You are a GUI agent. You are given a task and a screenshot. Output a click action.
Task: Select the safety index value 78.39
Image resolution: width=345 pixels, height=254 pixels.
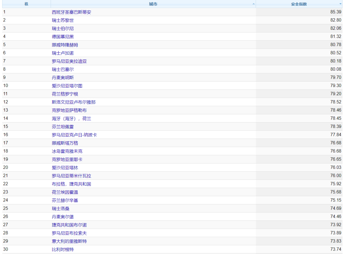[336, 126]
